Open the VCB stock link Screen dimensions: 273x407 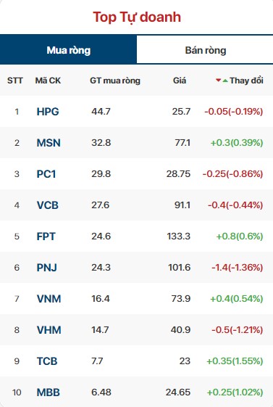(x=47, y=205)
